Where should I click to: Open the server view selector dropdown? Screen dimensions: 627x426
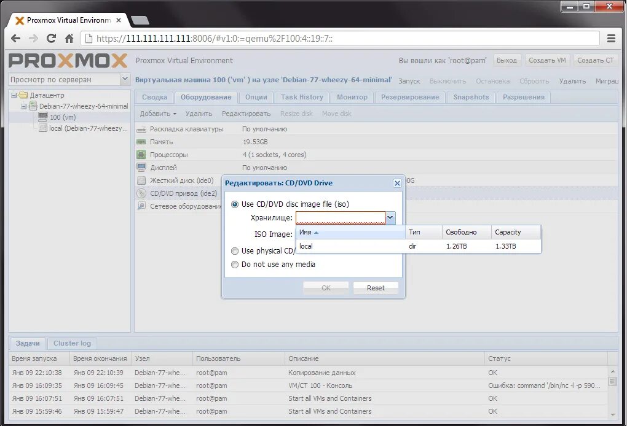pyautogui.click(x=125, y=79)
